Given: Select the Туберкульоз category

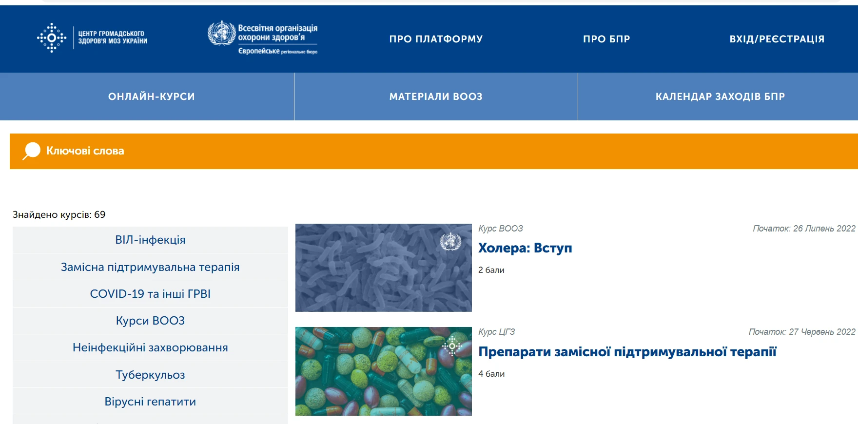Looking at the screenshot, I should click(x=150, y=375).
